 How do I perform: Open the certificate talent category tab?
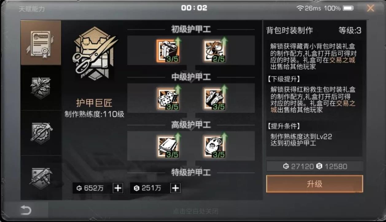tap(41, 43)
